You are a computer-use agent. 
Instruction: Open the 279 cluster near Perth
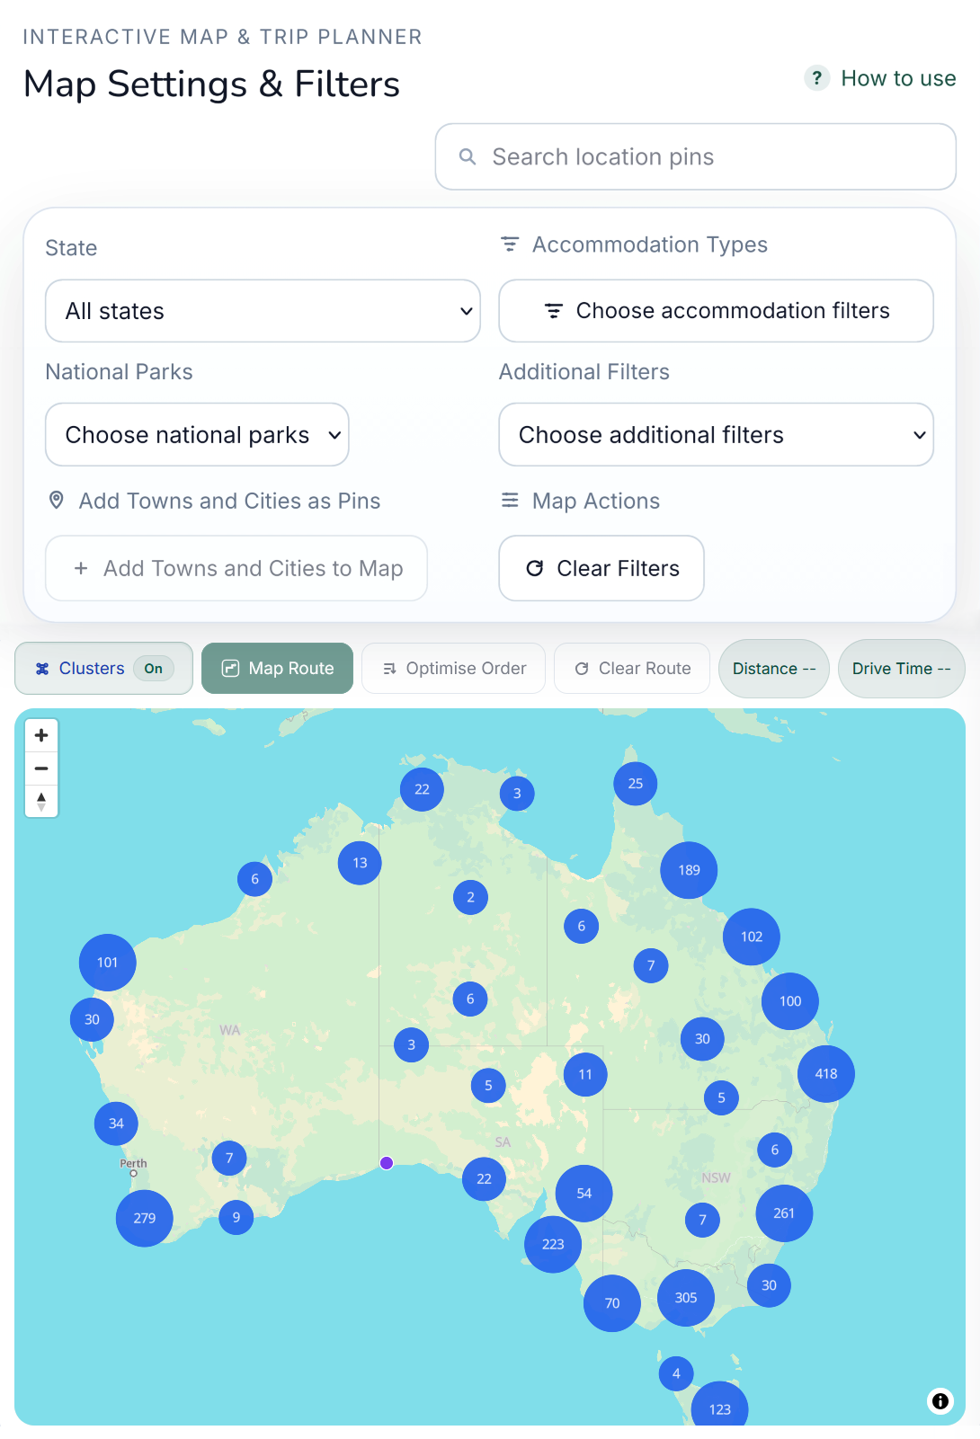(x=145, y=1218)
